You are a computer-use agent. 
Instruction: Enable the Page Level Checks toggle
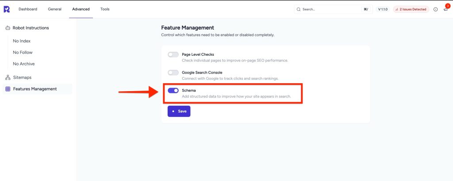tap(173, 54)
